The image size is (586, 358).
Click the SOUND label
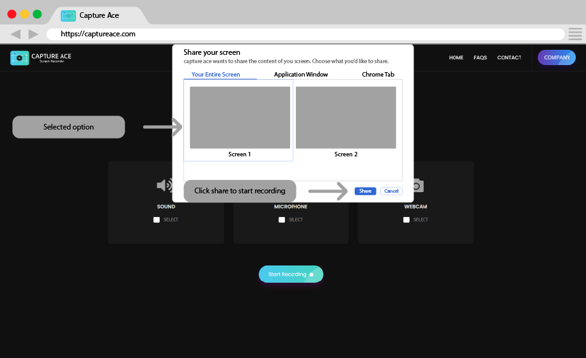coord(166,206)
